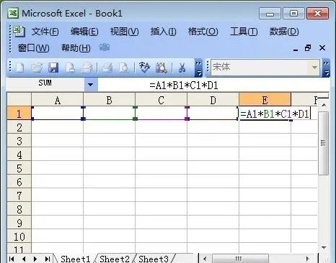Screen dimensions: 336x263
Task: Open the 格式(O) menu
Action: pyautogui.click(x=203, y=32)
